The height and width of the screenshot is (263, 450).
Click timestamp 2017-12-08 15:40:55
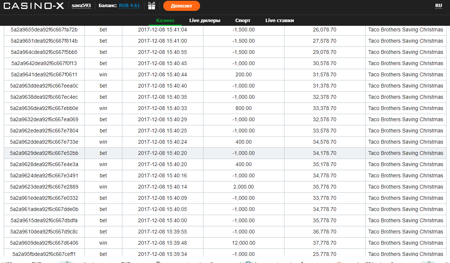(163, 52)
